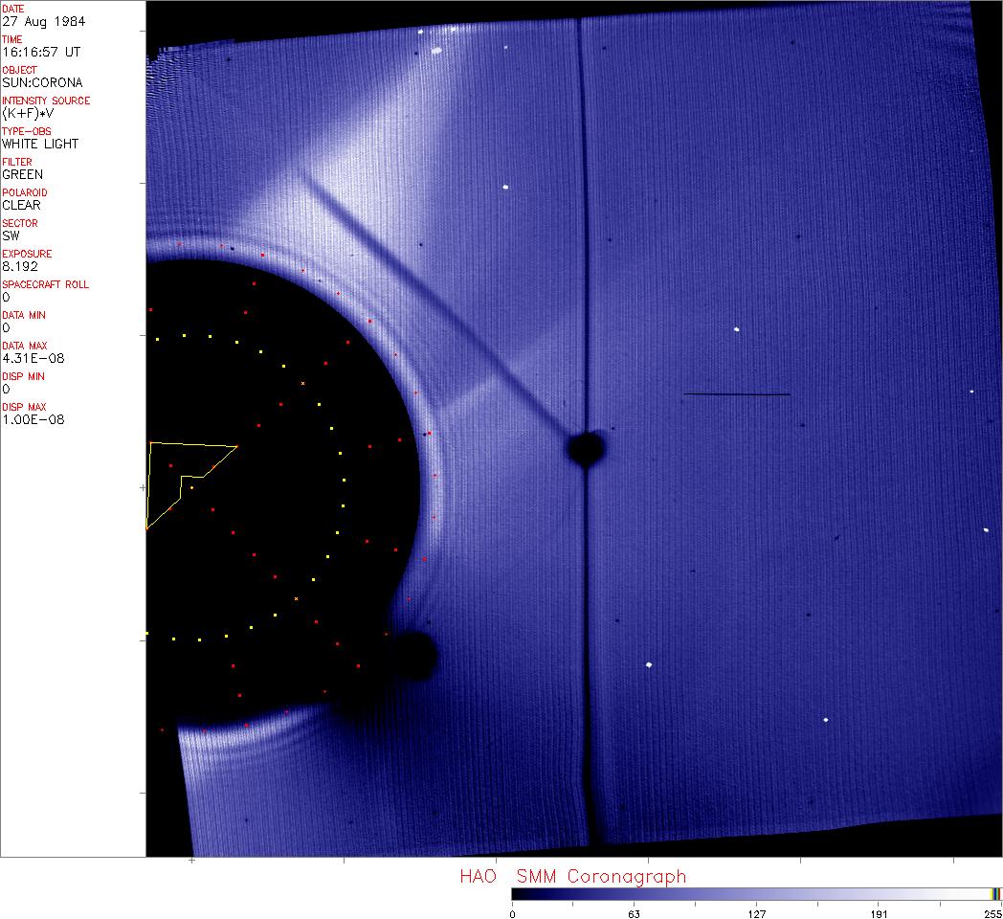This screenshot has width=1003, height=919.
Task: Click the dark circular blob on the vertical pylon line
Action: pos(585,447)
